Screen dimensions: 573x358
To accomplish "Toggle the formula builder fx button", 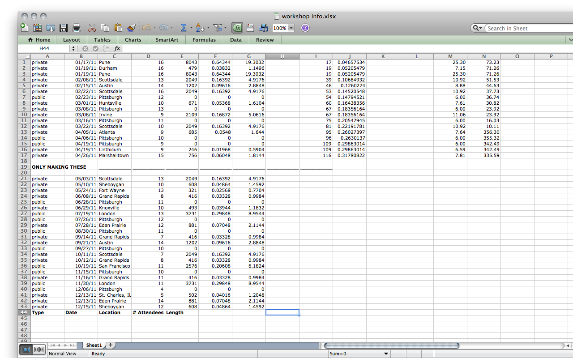I will click(237, 28).
